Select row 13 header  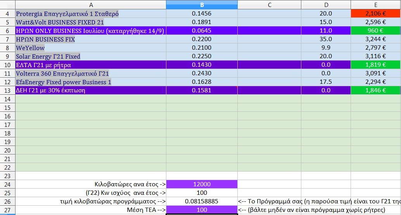pyautogui.click(x=8, y=90)
